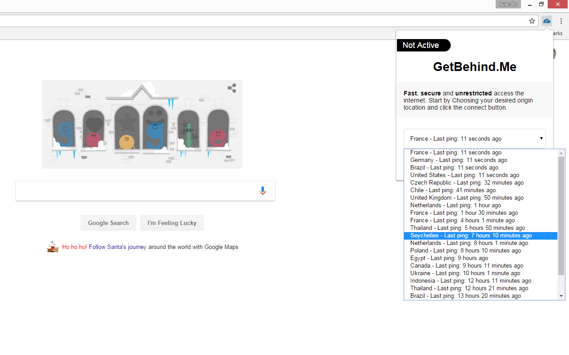The image size is (569, 355).
Task: Open the country selection combo box
Action: [475, 138]
